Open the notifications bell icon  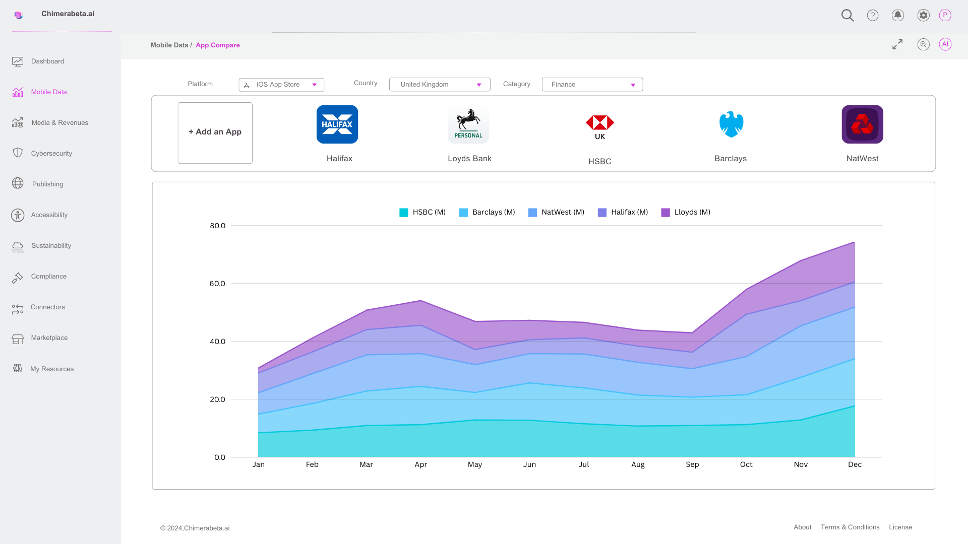click(x=898, y=15)
